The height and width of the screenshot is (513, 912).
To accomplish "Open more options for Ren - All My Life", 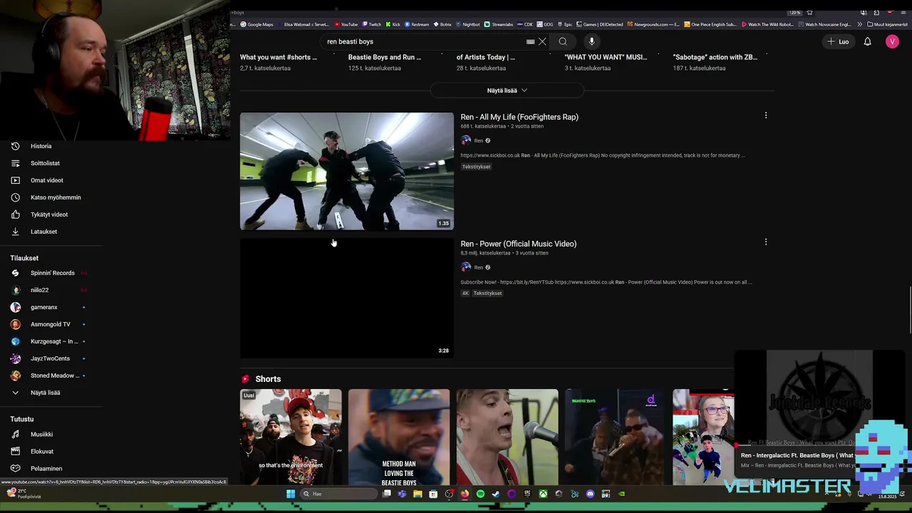I will 766,115.
